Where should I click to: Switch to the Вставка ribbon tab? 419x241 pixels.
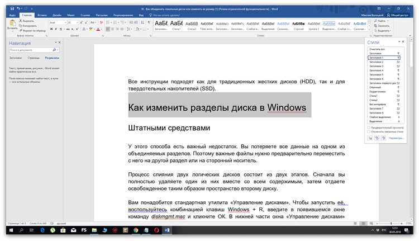tap(42, 15)
